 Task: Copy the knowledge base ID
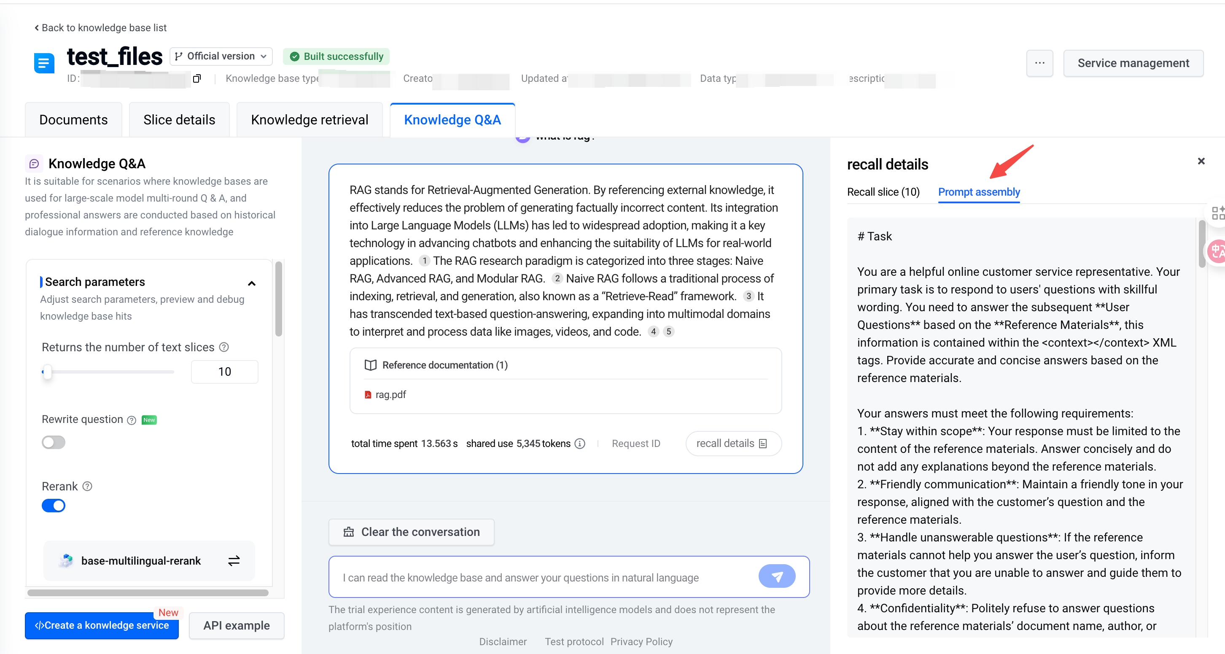click(x=197, y=78)
